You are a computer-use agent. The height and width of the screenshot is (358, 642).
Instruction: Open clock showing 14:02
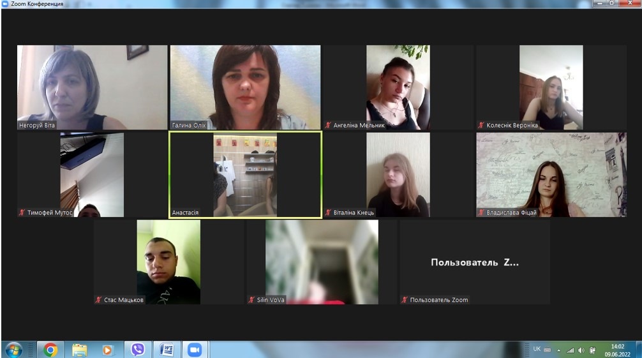pos(618,350)
